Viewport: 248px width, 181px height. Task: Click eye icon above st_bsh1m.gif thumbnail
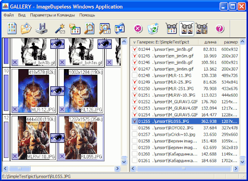[105, 44]
